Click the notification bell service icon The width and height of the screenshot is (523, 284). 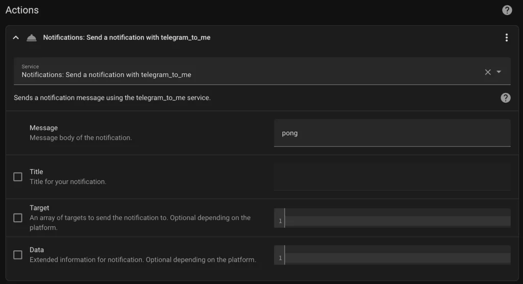(32, 38)
